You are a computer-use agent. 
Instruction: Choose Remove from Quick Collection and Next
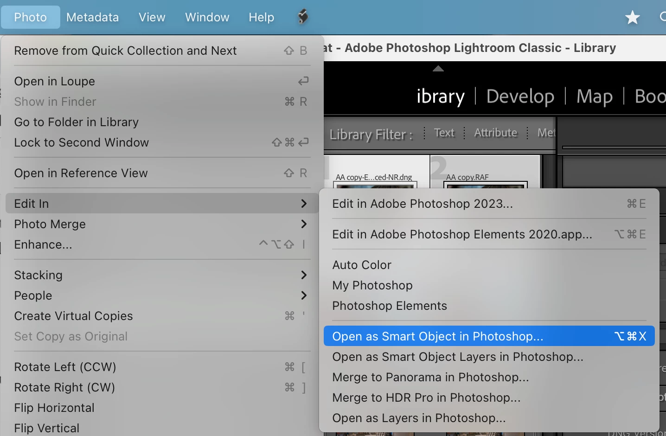(162, 51)
